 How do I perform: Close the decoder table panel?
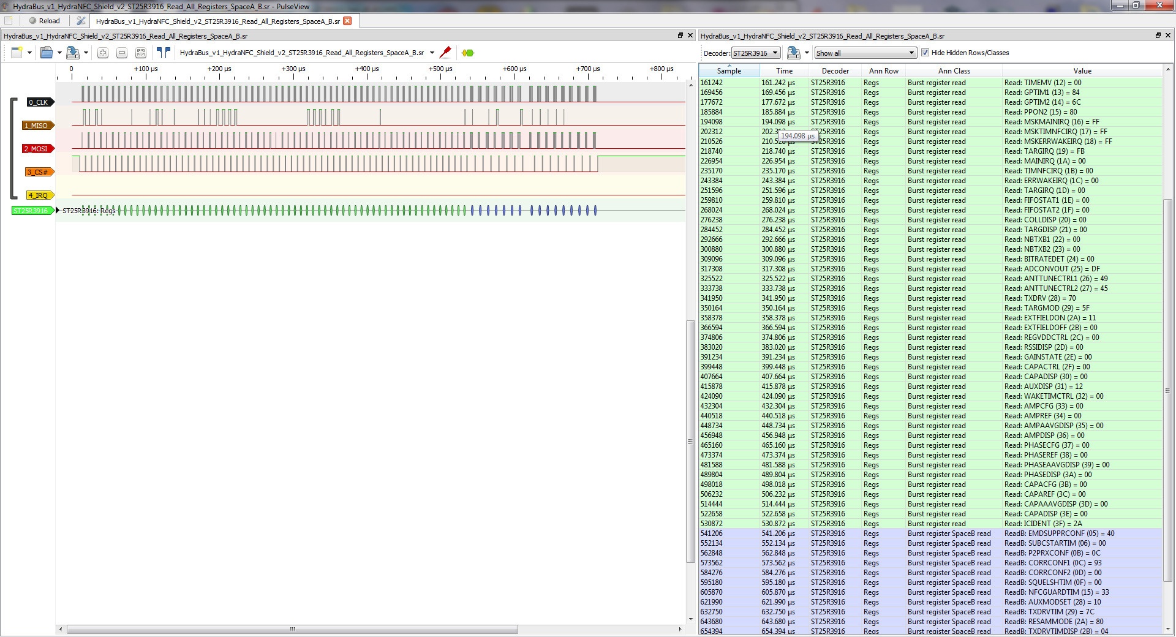coord(1168,36)
